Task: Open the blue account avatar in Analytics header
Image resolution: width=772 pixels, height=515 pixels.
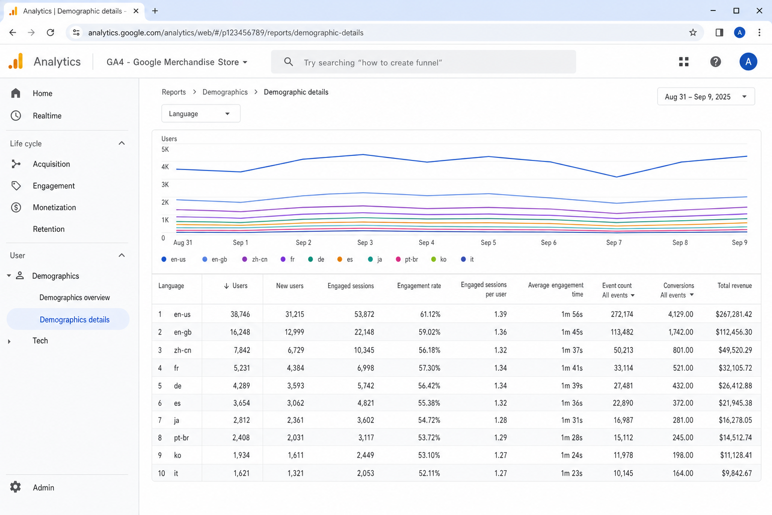Action: pyautogui.click(x=748, y=62)
